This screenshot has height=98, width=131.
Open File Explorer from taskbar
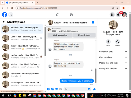coord(25,95)
